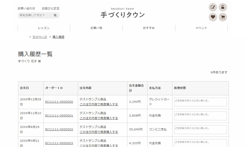
Task: Open the お詫びと訂正 link
Action: tap(51, 8)
